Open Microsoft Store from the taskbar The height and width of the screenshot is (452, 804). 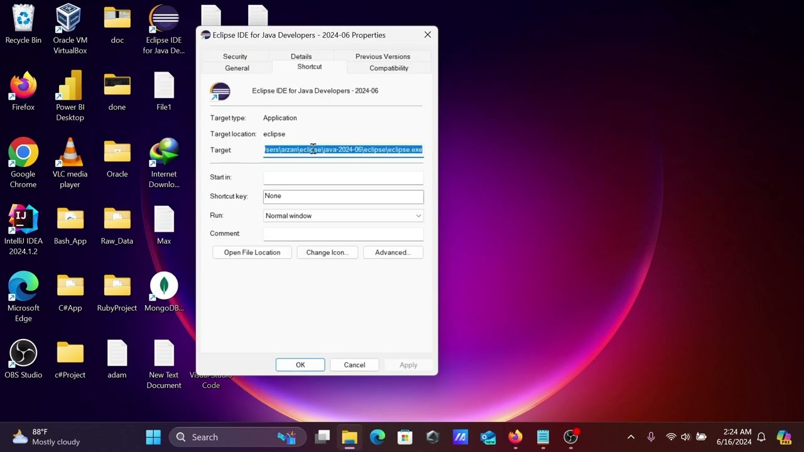coord(405,437)
